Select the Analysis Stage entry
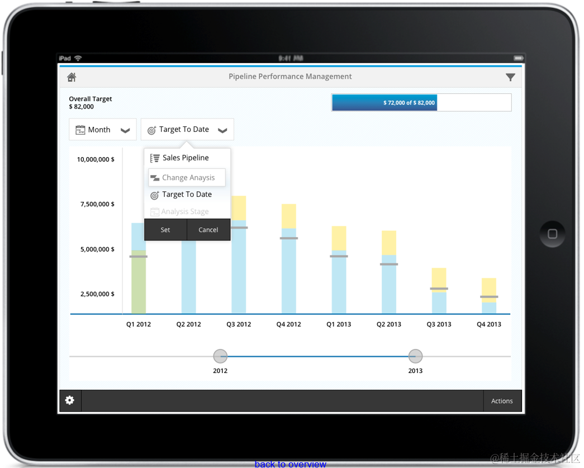This screenshot has height=468, width=584. pos(187,211)
